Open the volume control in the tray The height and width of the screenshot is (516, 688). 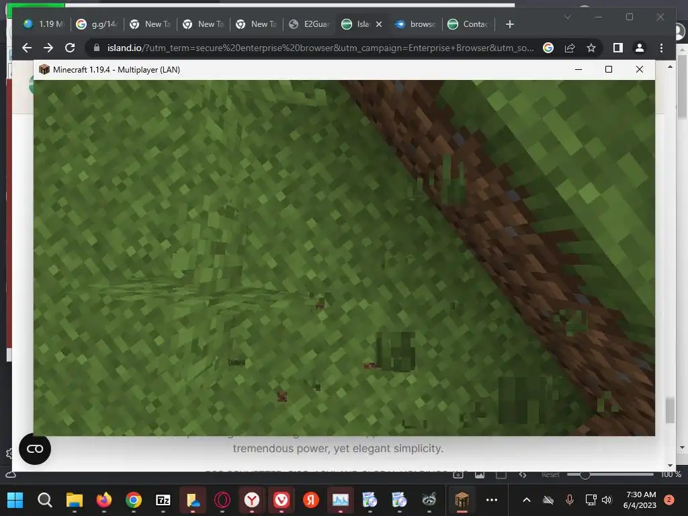click(x=607, y=500)
